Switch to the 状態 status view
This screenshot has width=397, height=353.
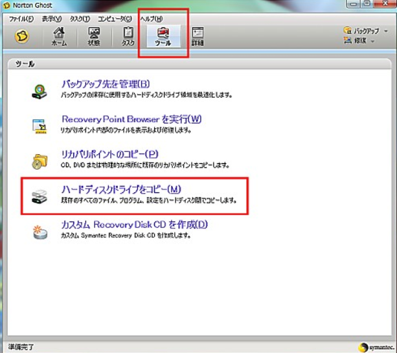[94, 36]
